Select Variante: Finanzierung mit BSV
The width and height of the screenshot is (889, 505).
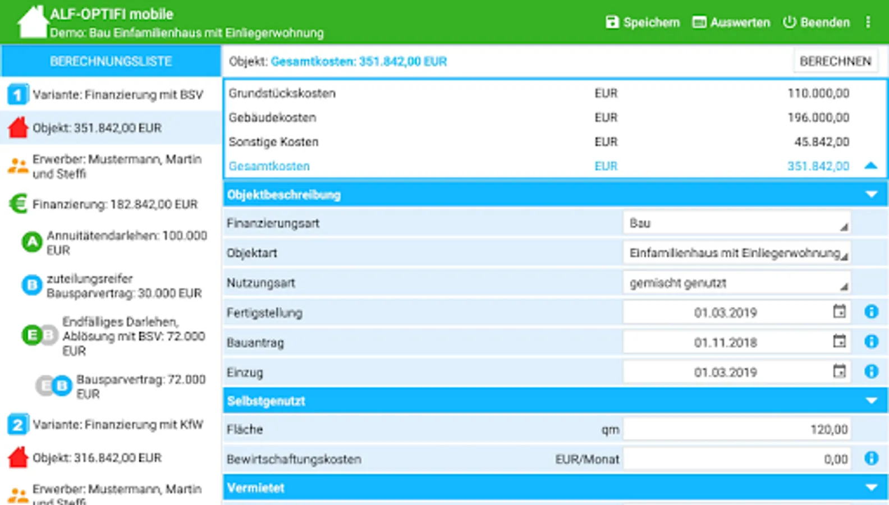[111, 94]
